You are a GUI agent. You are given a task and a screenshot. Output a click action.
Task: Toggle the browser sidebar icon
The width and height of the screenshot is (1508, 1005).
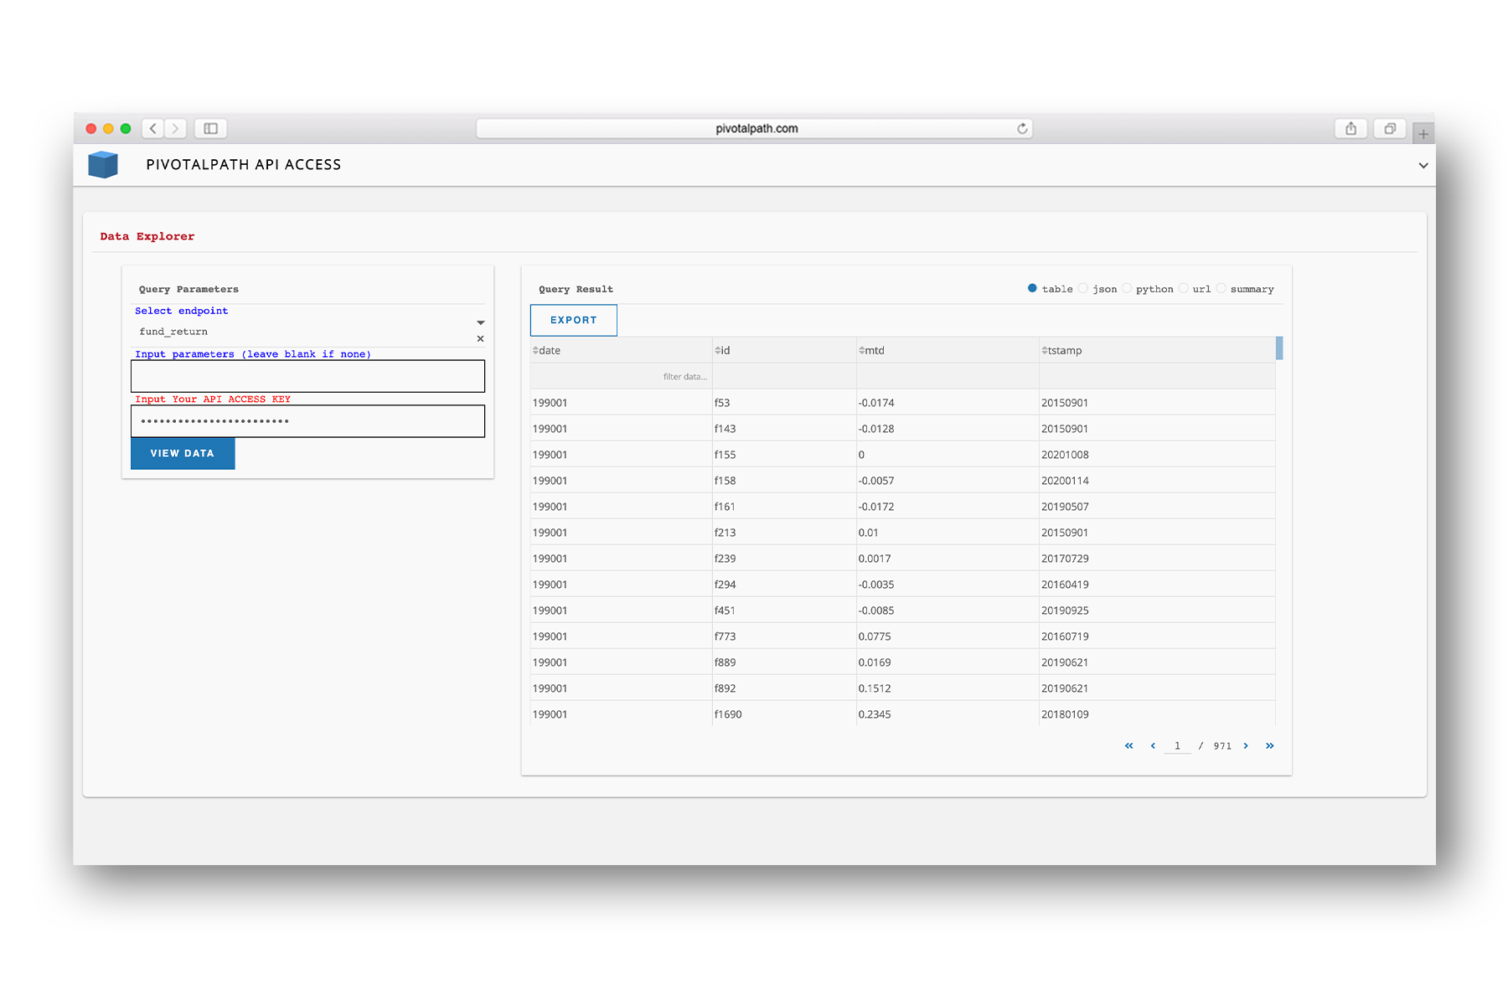pos(210,128)
